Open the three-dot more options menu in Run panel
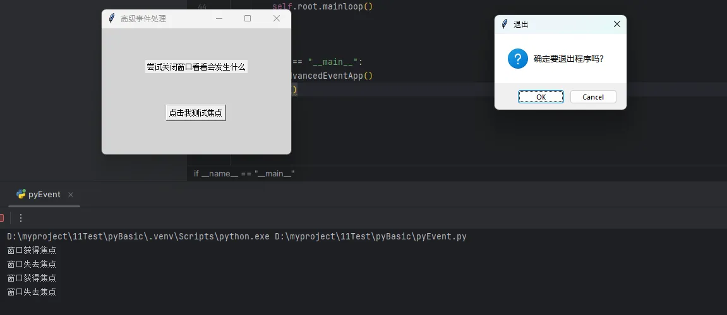Screen dimensions: 727x315 pyautogui.click(x=21, y=218)
